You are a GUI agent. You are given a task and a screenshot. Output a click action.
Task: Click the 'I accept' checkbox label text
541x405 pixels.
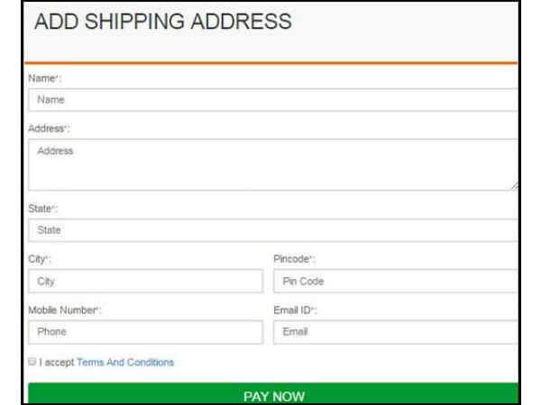click(x=57, y=363)
